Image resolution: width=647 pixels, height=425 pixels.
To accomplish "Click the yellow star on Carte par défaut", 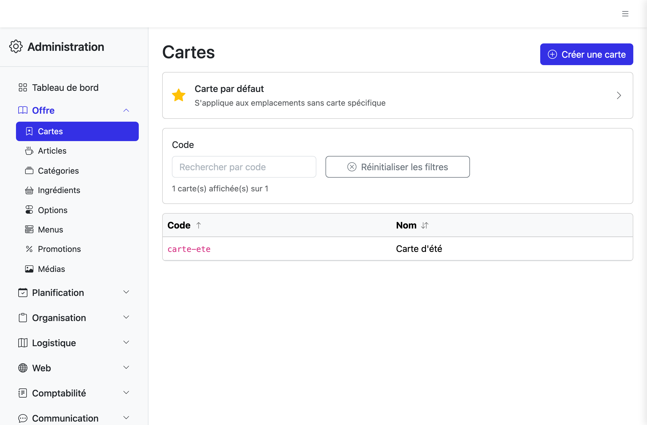I will tap(179, 95).
